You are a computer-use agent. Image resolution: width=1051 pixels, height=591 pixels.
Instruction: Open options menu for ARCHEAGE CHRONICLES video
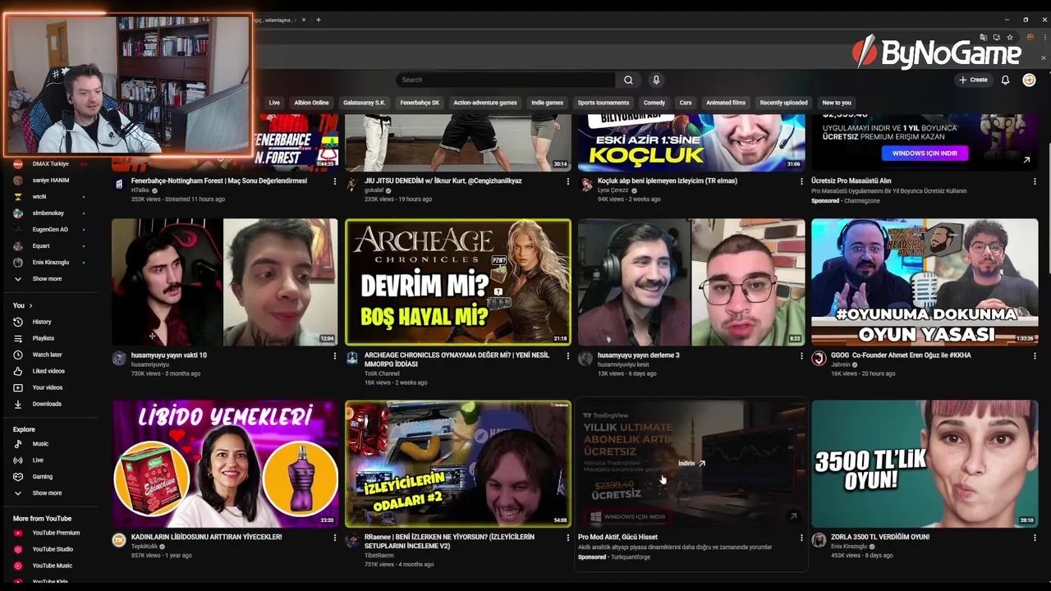point(568,356)
